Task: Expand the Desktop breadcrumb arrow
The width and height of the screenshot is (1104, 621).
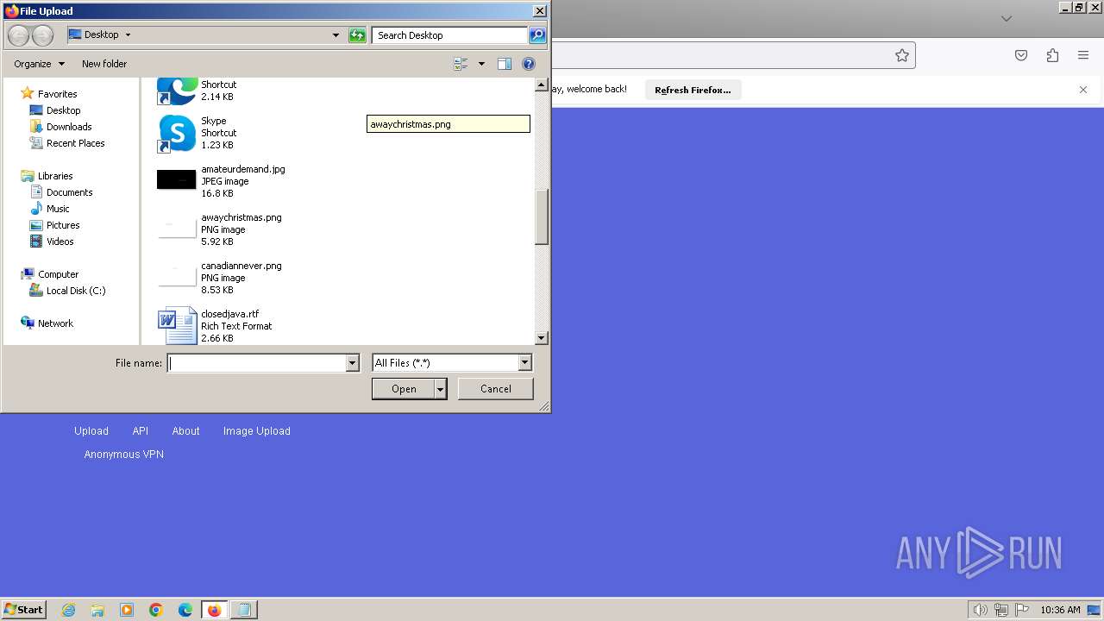Action: tap(129, 35)
